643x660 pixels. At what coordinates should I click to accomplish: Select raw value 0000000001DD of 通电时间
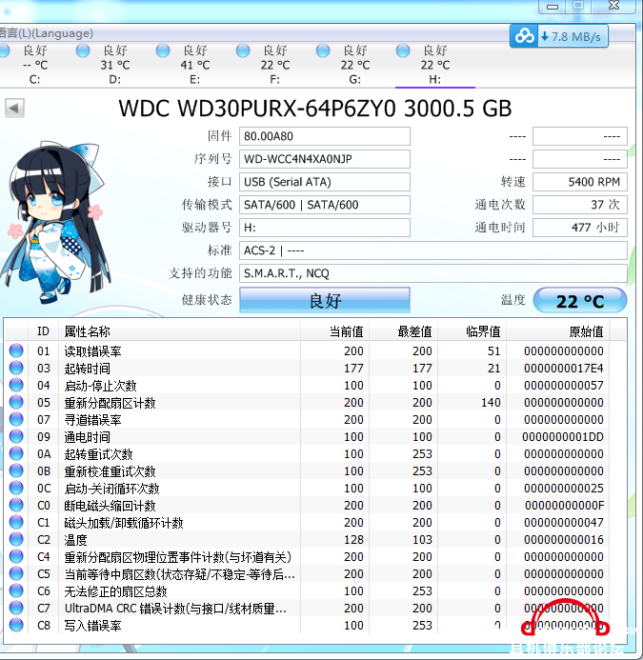(563, 437)
